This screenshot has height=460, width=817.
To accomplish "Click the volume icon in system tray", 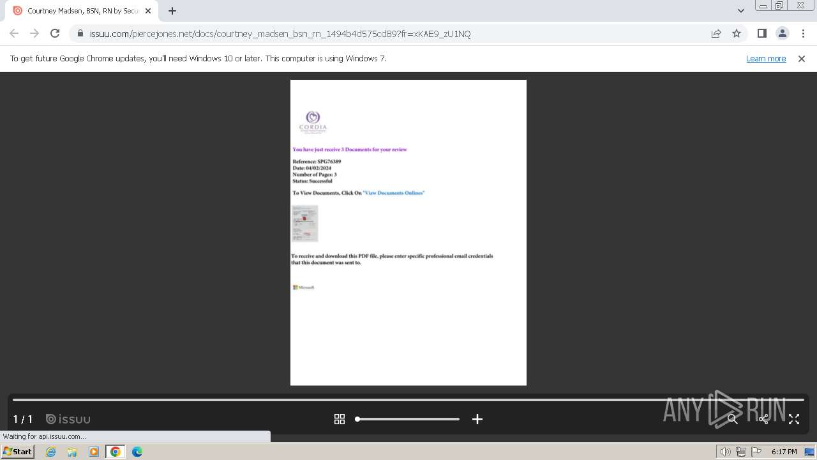I will 726,452.
